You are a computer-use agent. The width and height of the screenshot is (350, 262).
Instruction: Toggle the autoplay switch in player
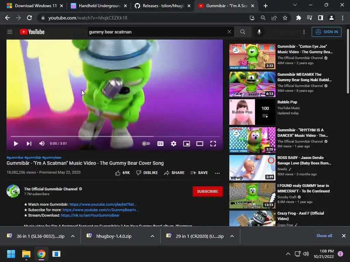(x=146, y=144)
